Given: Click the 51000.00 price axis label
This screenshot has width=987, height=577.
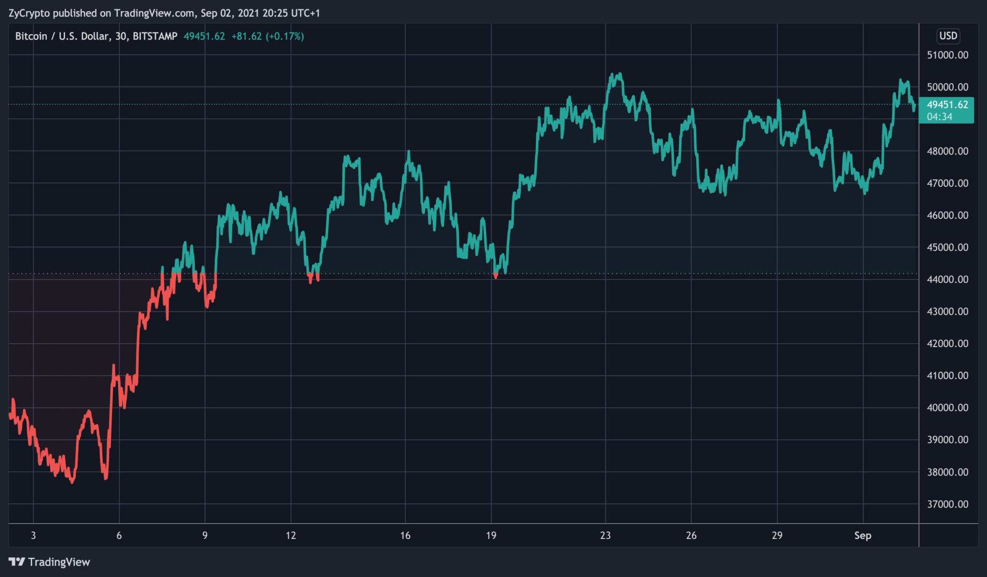Looking at the screenshot, I should [x=947, y=55].
